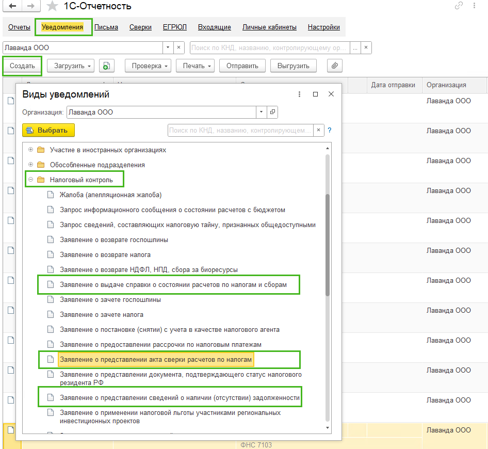Go forward with the right arrow button
Screen dimensions: 488x449
30,6
